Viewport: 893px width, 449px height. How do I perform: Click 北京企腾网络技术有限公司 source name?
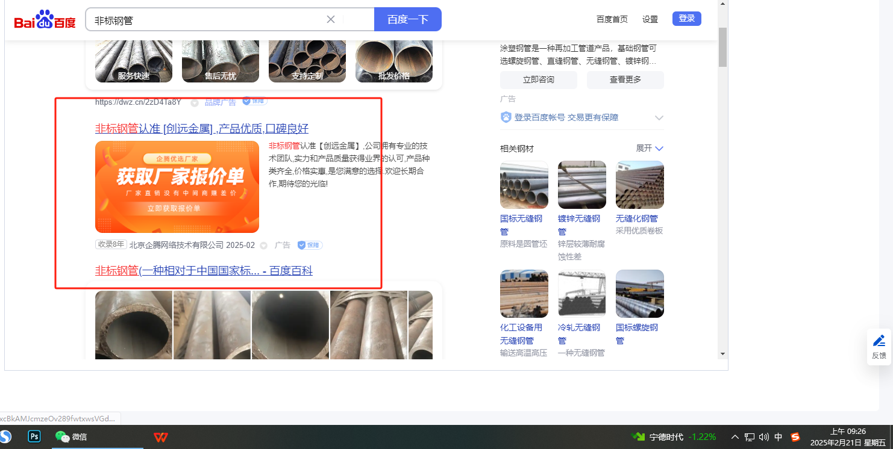pyautogui.click(x=177, y=245)
